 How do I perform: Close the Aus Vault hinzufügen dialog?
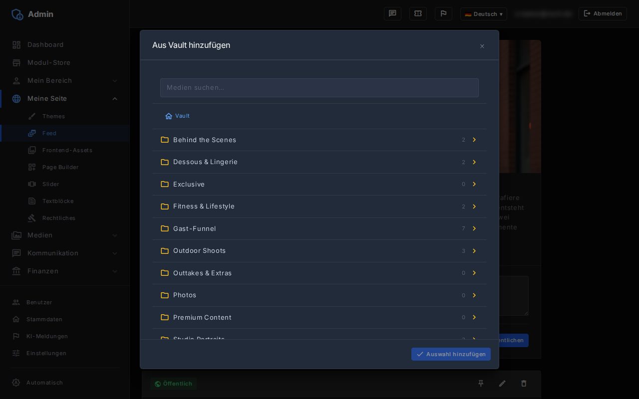point(482,46)
